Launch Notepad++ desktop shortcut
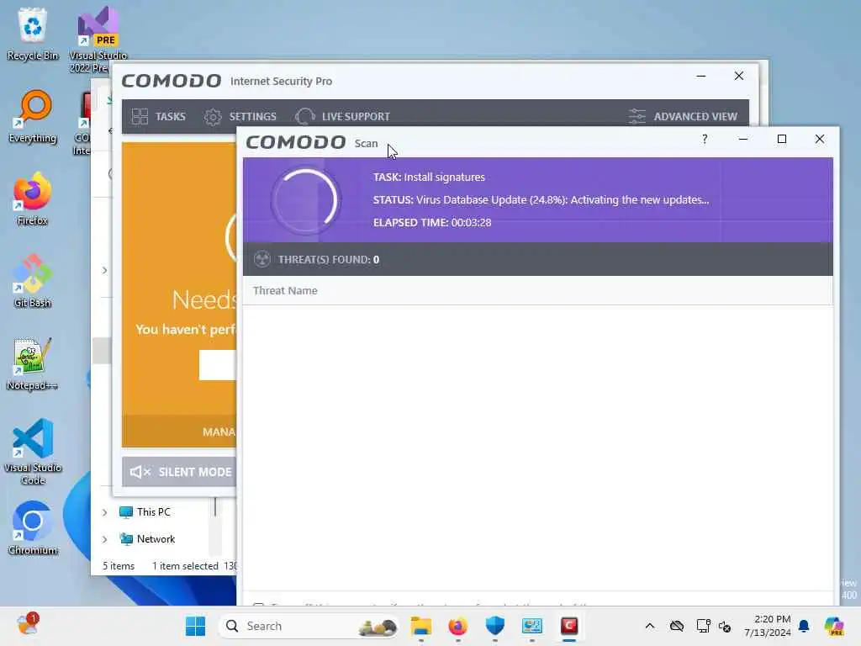 (x=33, y=363)
